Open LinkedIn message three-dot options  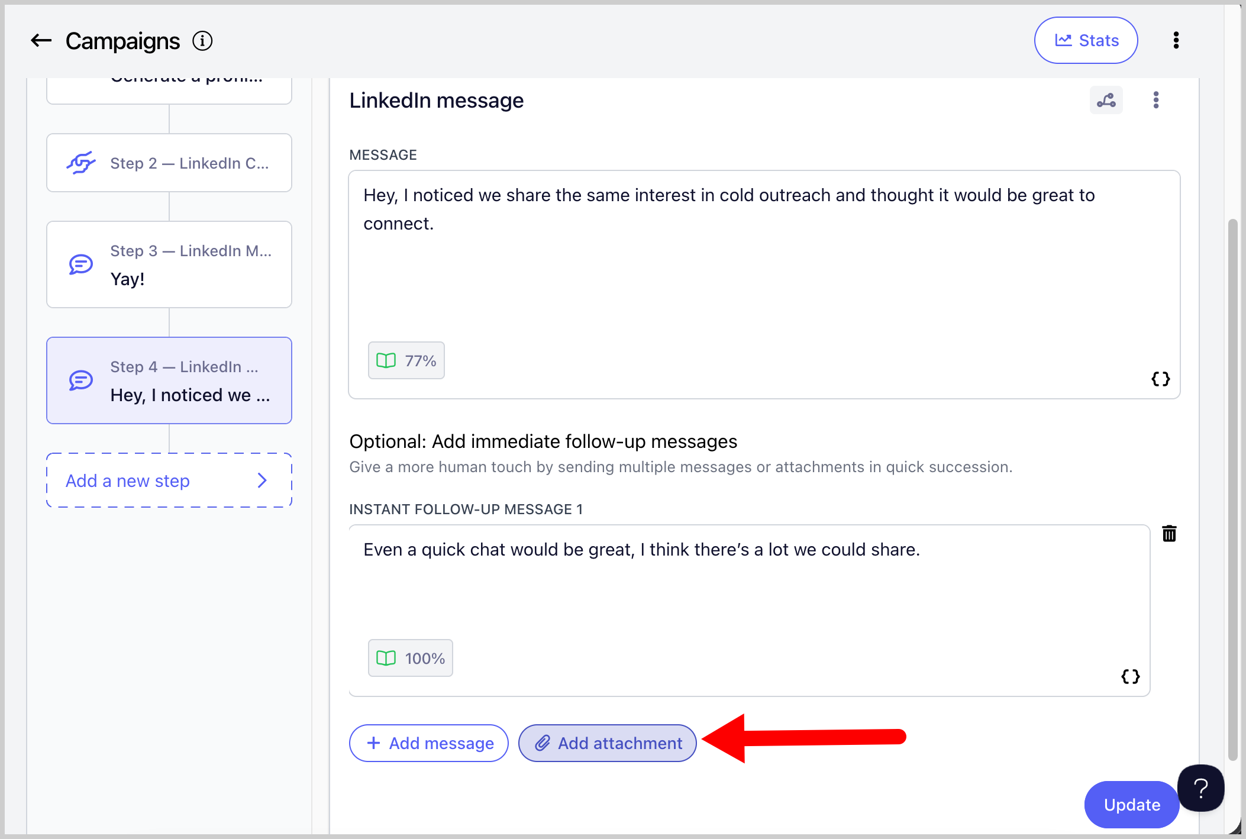pos(1155,100)
